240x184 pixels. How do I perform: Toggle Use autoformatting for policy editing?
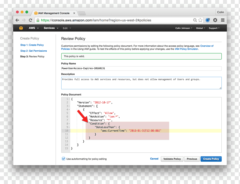[63, 159]
